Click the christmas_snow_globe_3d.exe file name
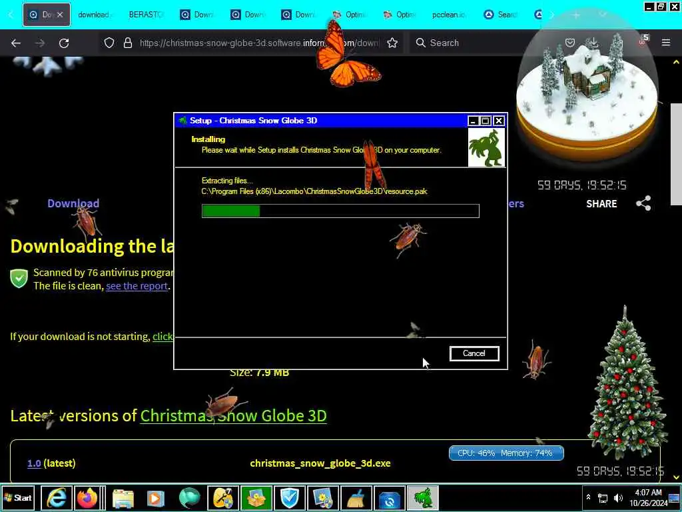This screenshot has width=682, height=512. coord(320,463)
